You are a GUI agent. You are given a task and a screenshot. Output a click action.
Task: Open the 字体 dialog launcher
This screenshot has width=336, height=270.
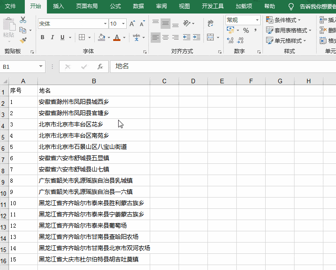click(145, 52)
